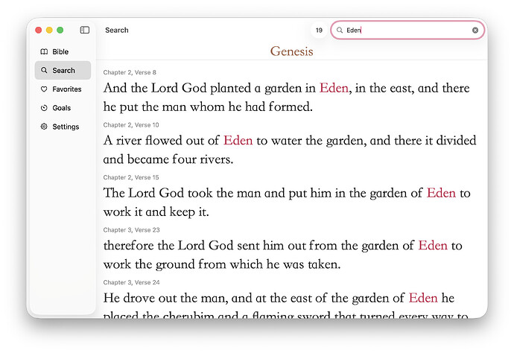Click the "Search" title in the toolbar
Viewport: 514px width, 353px height.
pyautogui.click(x=117, y=31)
